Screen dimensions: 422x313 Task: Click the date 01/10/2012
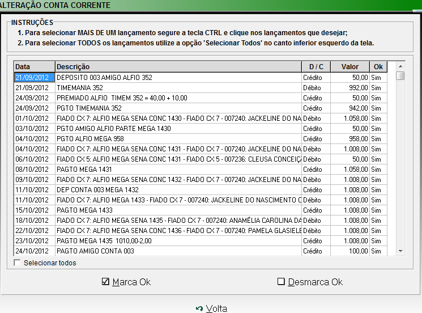(x=32, y=119)
